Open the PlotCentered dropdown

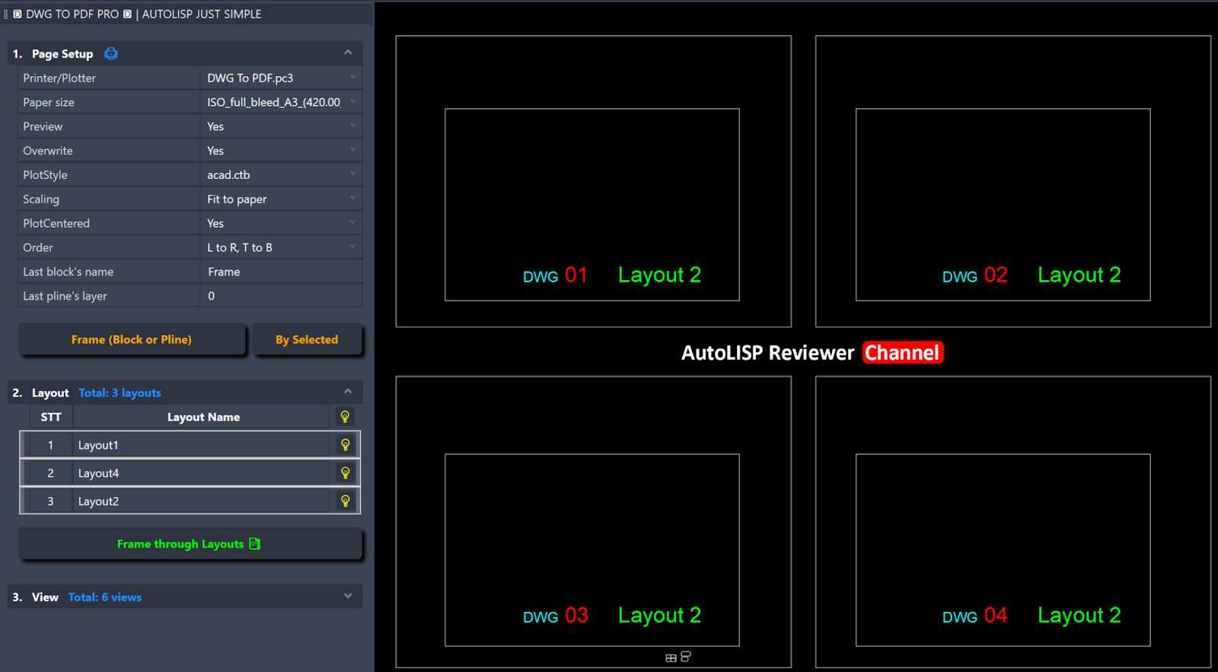(352, 223)
